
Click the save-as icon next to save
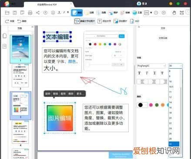22,13
